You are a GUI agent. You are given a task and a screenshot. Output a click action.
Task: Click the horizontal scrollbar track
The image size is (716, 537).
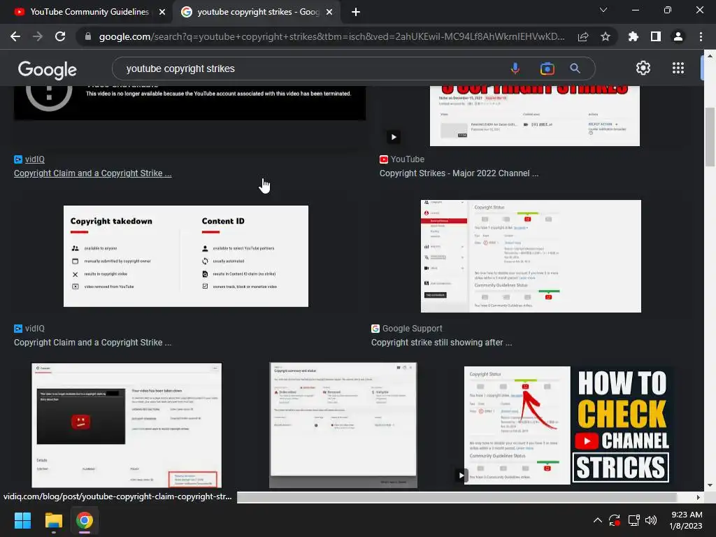[457, 497]
